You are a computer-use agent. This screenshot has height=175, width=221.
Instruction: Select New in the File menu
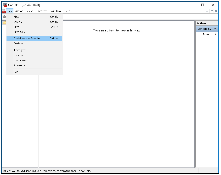click(x=17, y=17)
